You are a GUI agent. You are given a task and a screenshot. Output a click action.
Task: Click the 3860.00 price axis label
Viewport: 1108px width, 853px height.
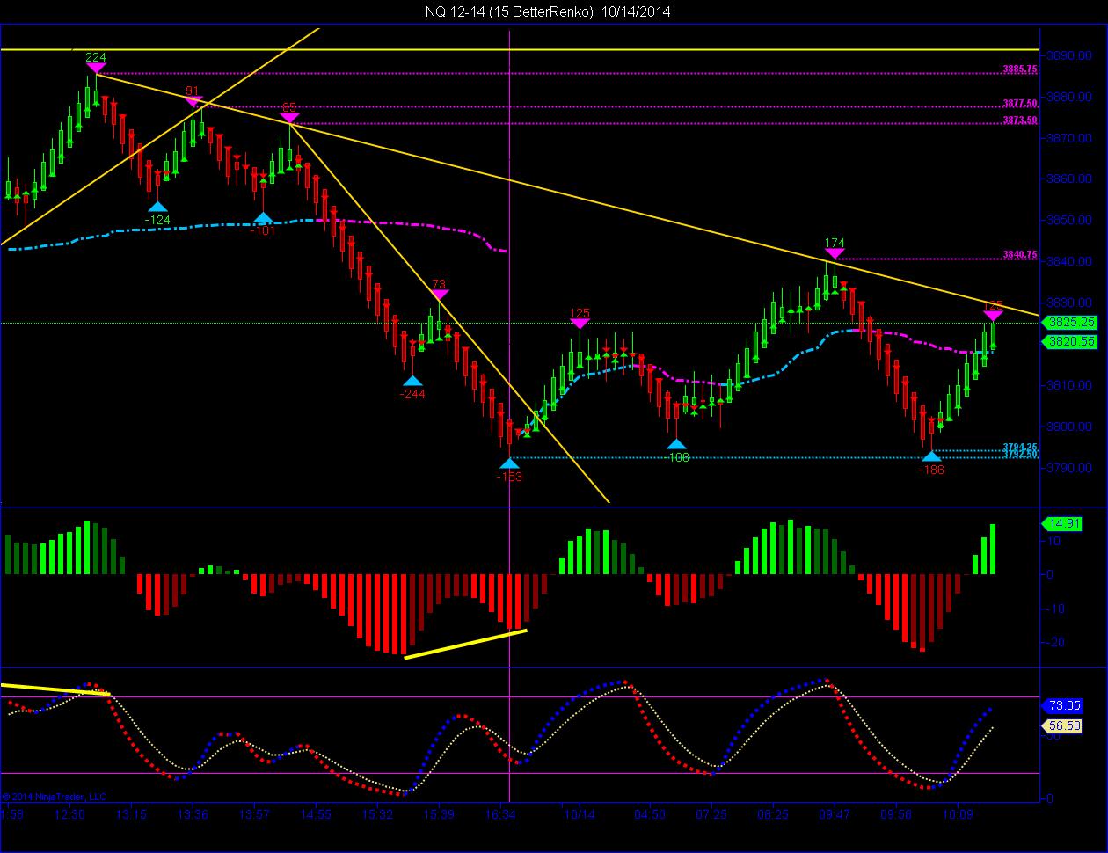pyautogui.click(x=1071, y=179)
